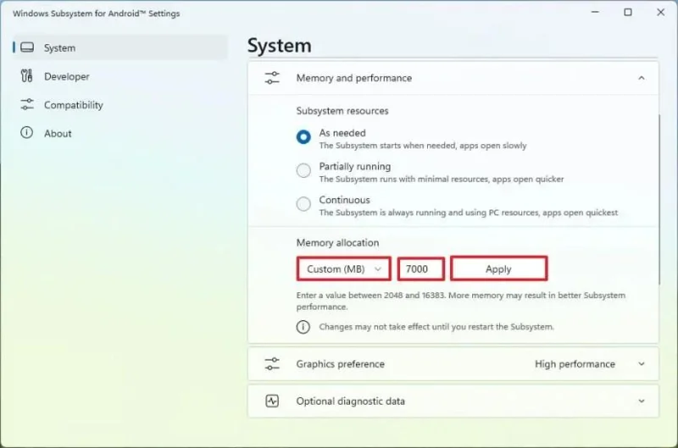This screenshot has height=448, width=678.
Task: Click the Developer tools icon
Action: point(26,76)
